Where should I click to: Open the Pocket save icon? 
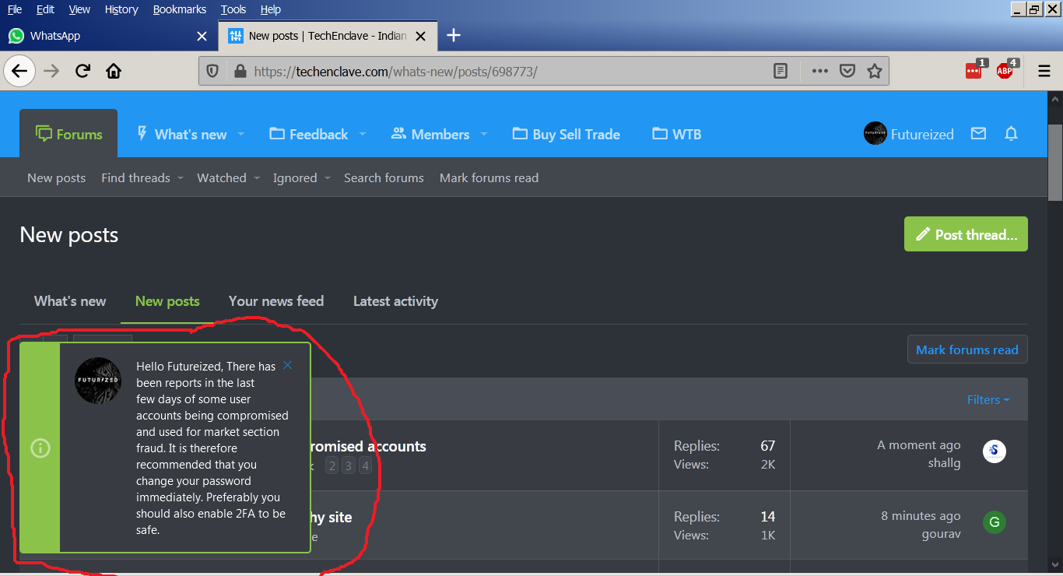pos(847,71)
